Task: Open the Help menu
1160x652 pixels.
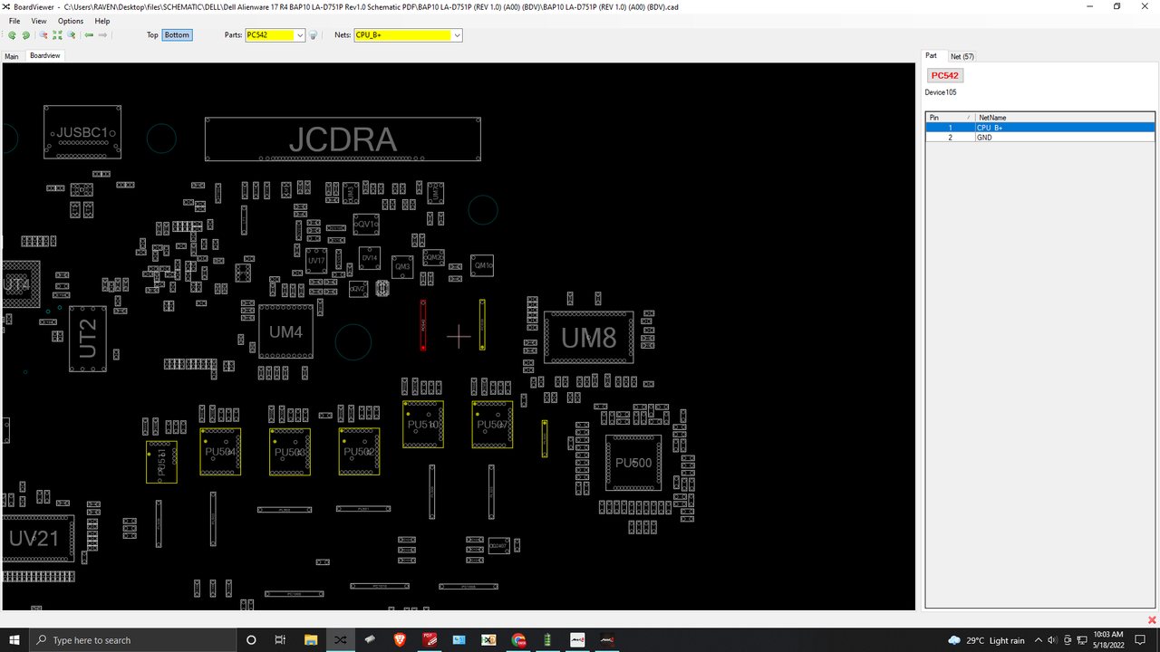Action: tap(102, 21)
